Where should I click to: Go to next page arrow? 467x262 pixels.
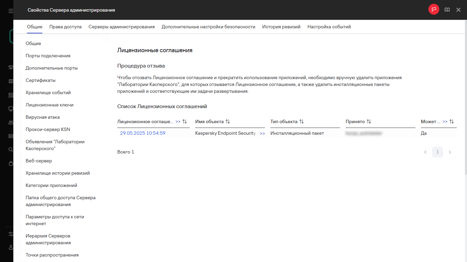[x=450, y=152]
